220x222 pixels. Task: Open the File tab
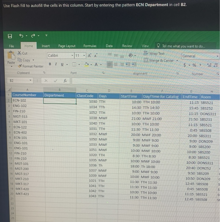click(11, 46)
